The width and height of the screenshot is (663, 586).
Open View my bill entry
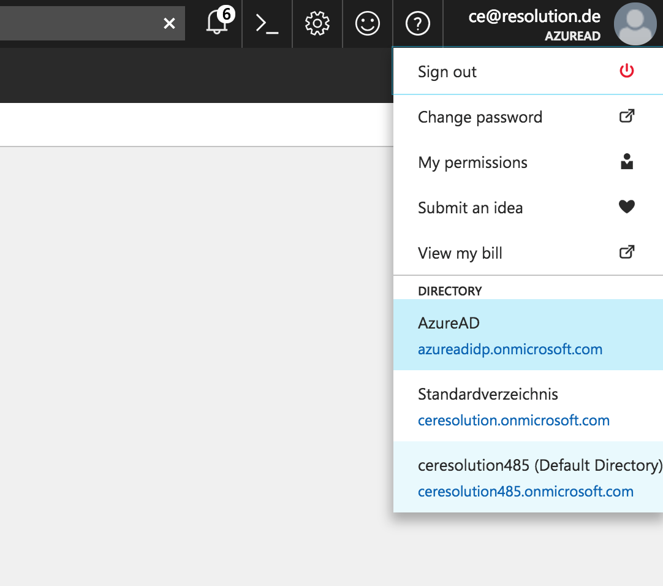(528, 253)
